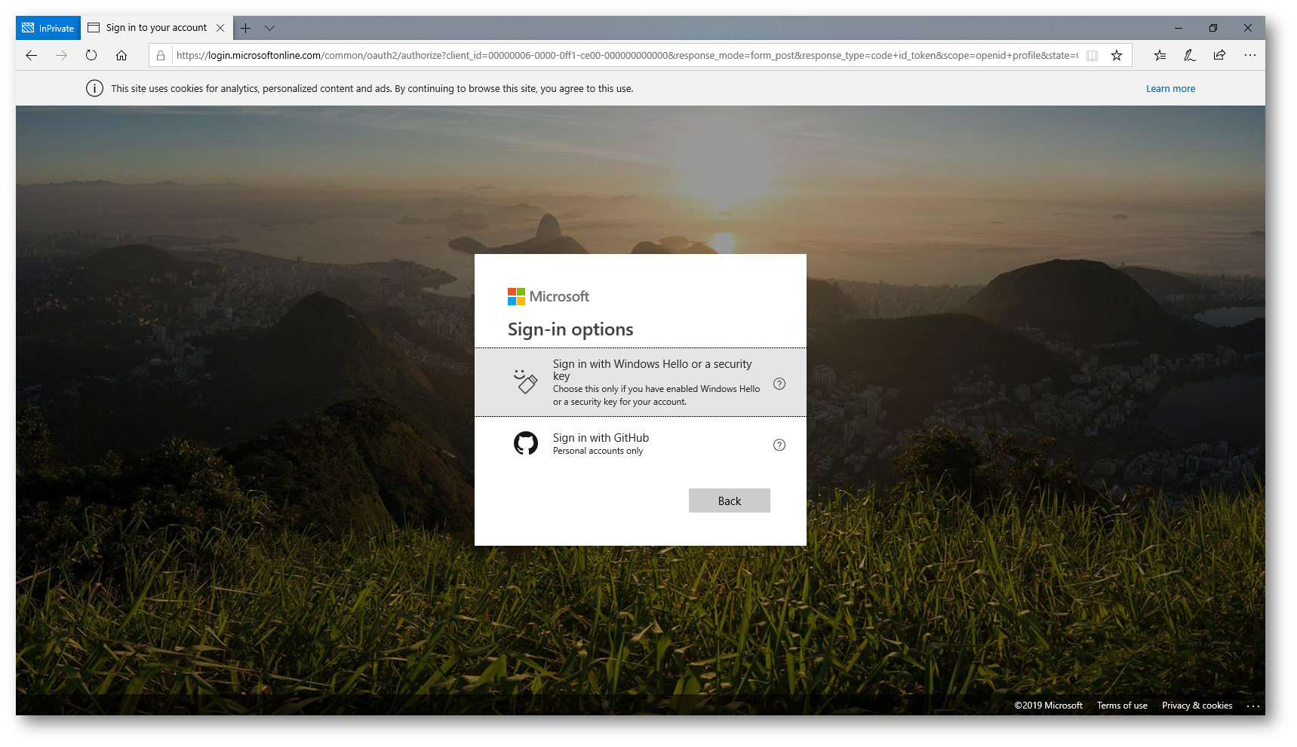The image size is (1297, 747).
Task: Select the Sign in to your account tab
Action: point(156,28)
